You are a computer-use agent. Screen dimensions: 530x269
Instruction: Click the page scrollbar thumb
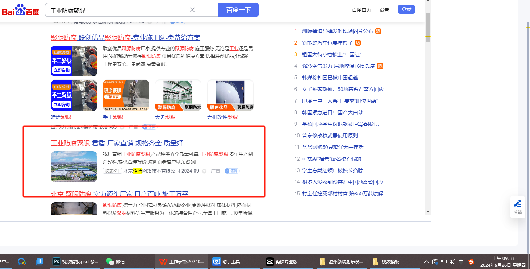(x=428, y=27)
